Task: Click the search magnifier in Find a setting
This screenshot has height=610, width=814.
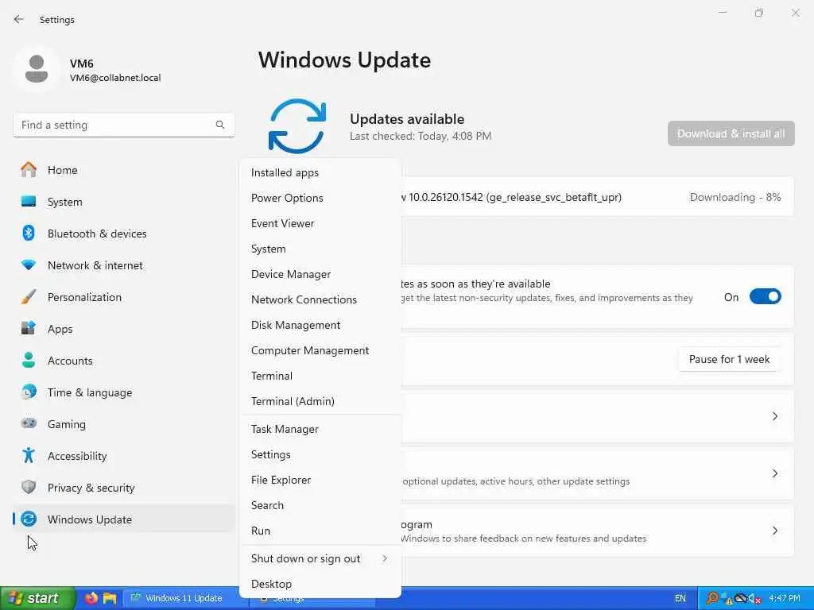Action: 220,125
